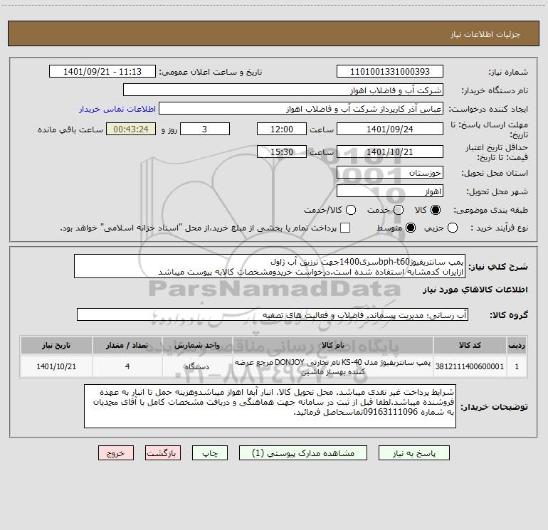Image resolution: width=548 pixels, height=530 pixels.
Task: Click the row number cell 1
Action: pyautogui.click(x=517, y=366)
